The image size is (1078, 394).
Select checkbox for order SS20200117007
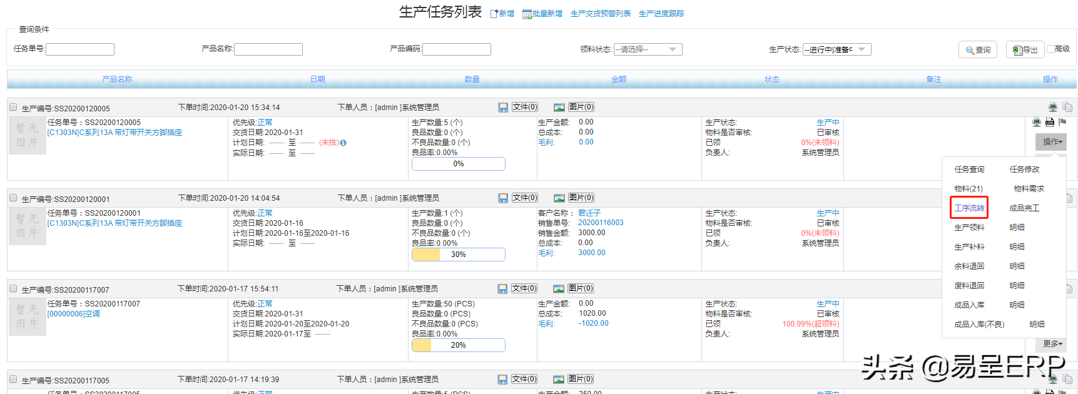(13, 289)
